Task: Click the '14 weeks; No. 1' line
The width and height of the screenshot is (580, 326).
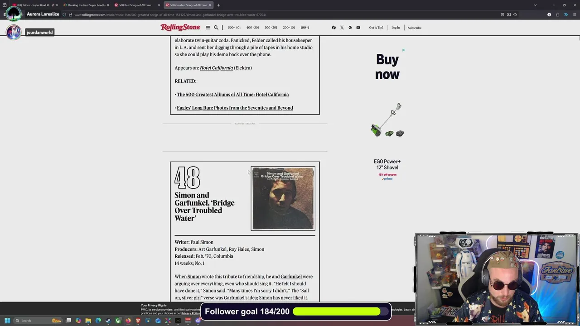Action: pos(189,264)
